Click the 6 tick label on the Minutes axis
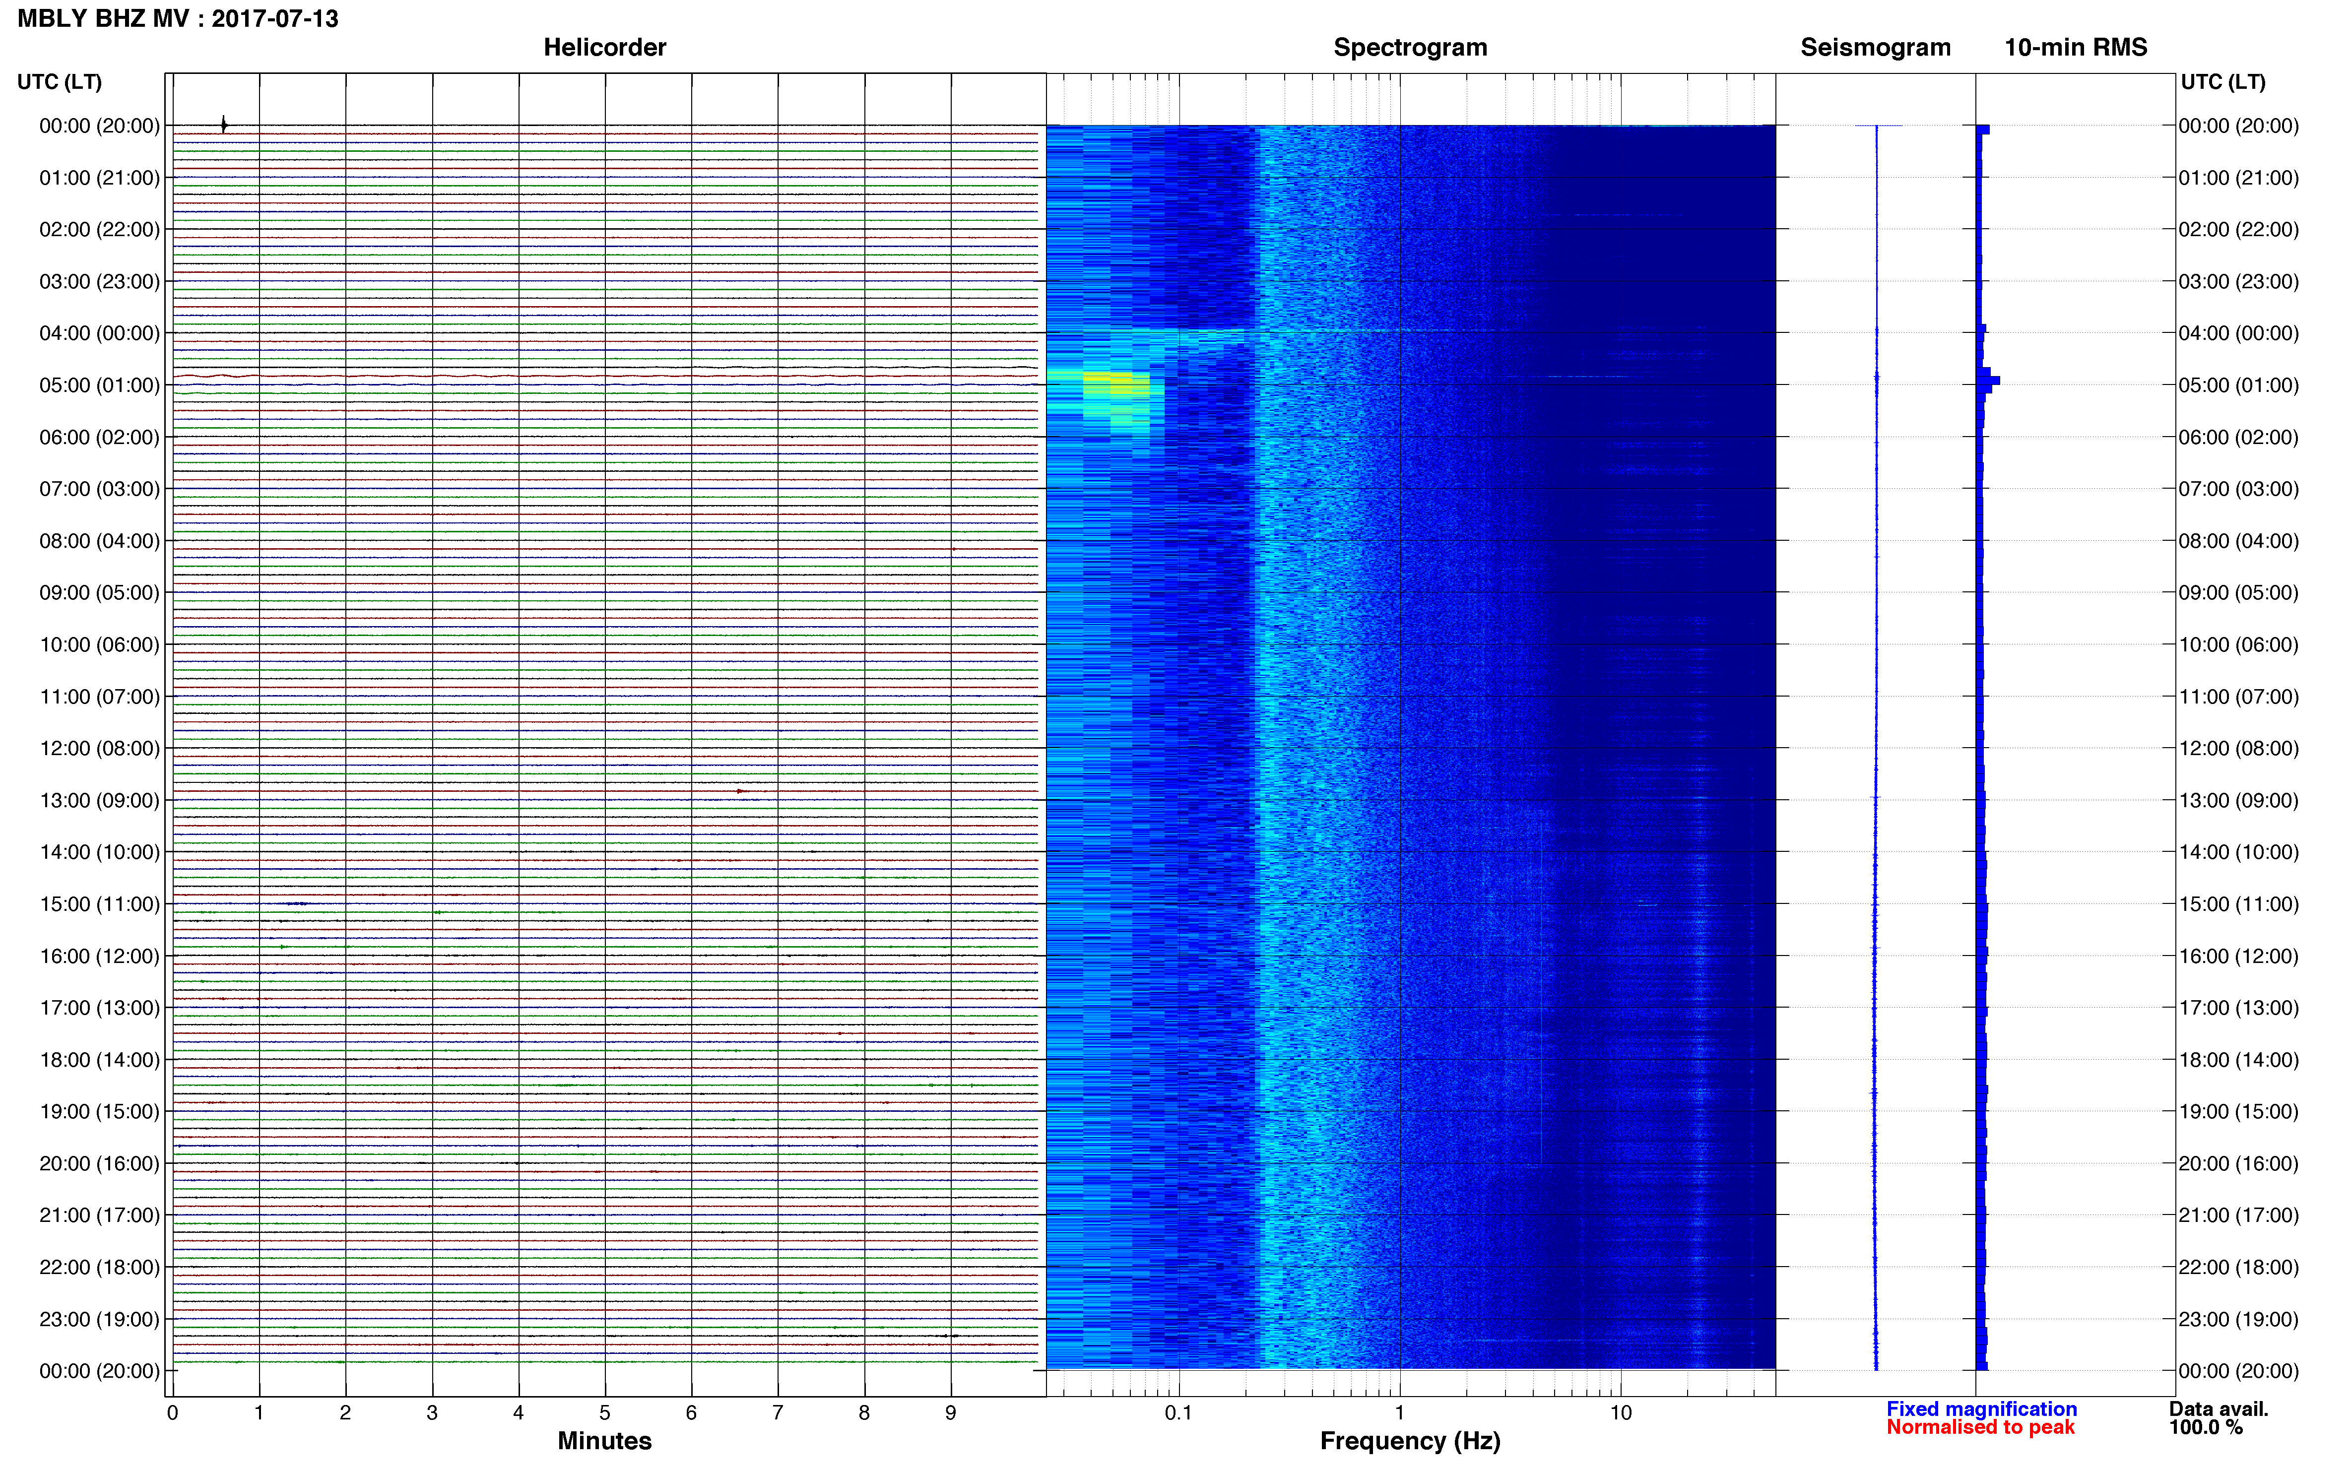Viewport: 2352px width, 1470px height. (x=691, y=1412)
